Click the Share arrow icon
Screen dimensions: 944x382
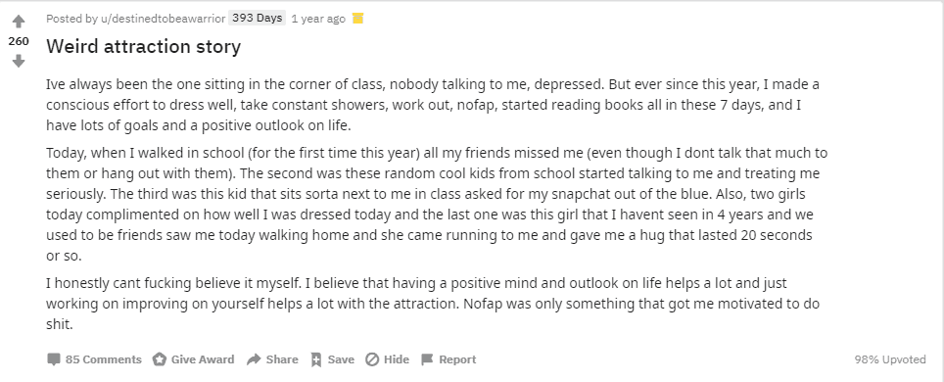pos(254,359)
